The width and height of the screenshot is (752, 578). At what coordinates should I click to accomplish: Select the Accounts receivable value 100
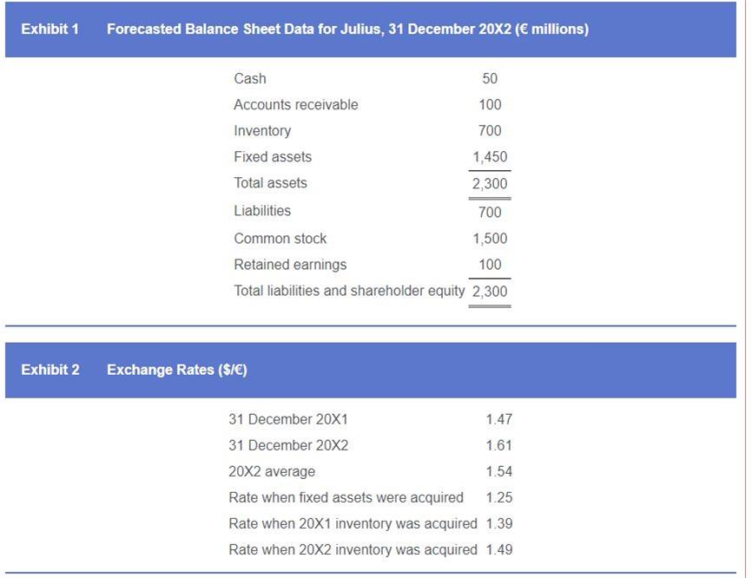(x=490, y=104)
